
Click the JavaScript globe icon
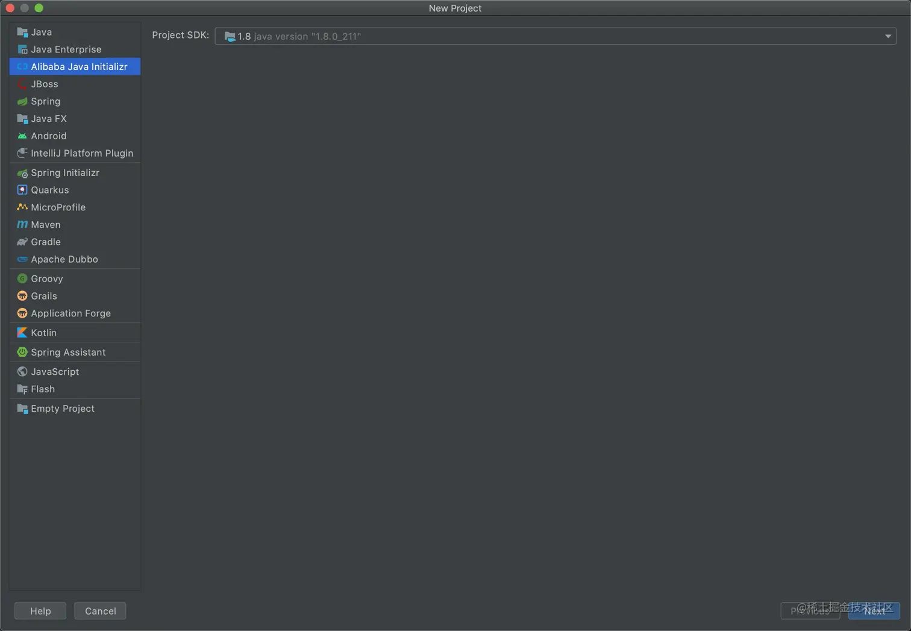coord(22,372)
